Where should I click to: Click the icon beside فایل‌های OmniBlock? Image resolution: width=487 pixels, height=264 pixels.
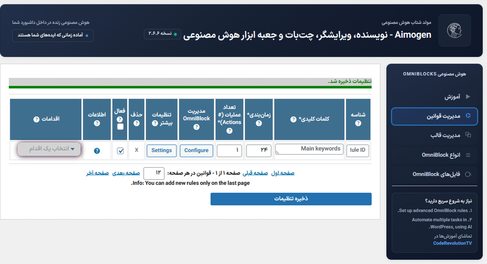pyautogui.click(x=468, y=175)
